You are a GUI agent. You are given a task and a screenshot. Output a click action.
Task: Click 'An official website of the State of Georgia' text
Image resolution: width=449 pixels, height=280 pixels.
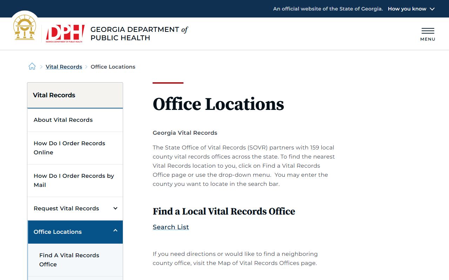click(328, 9)
